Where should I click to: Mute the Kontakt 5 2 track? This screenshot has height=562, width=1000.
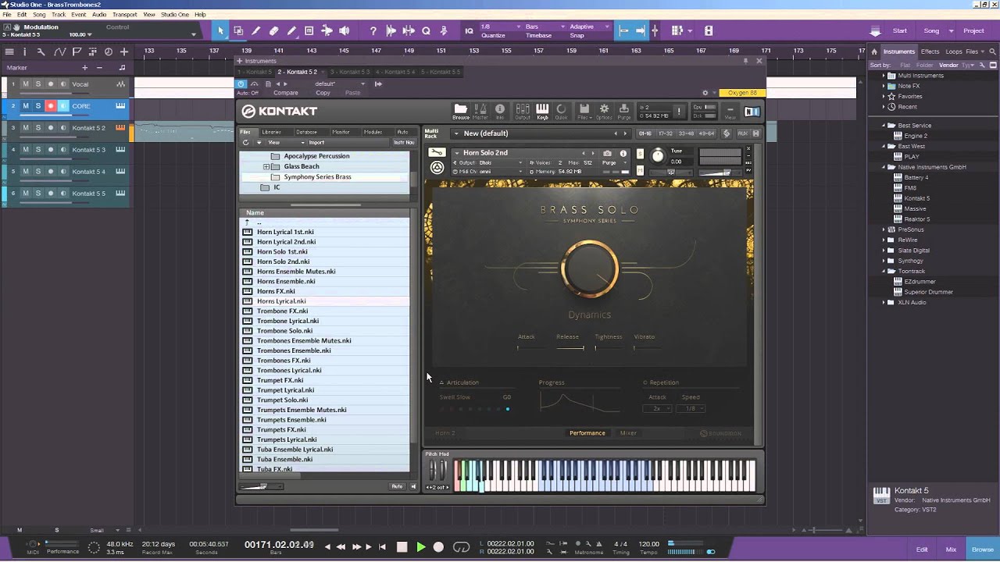25,128
